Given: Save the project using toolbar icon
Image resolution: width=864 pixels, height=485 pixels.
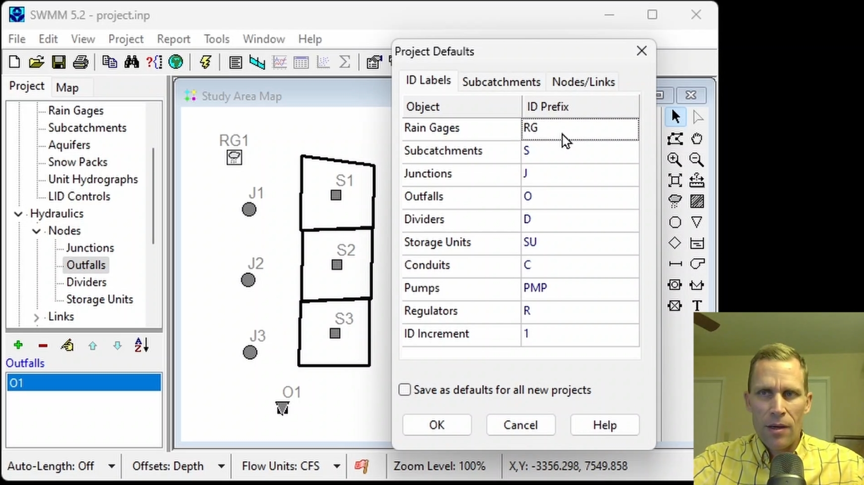Looking at the screenshot, I should [x=59, y=62].
